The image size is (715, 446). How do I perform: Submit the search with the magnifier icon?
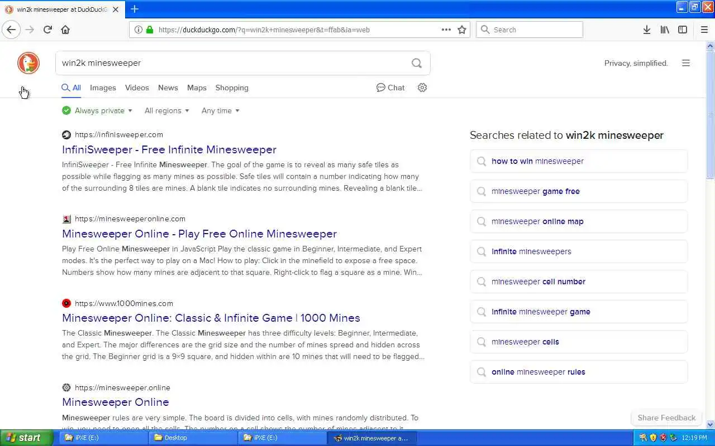coord(417,63)
